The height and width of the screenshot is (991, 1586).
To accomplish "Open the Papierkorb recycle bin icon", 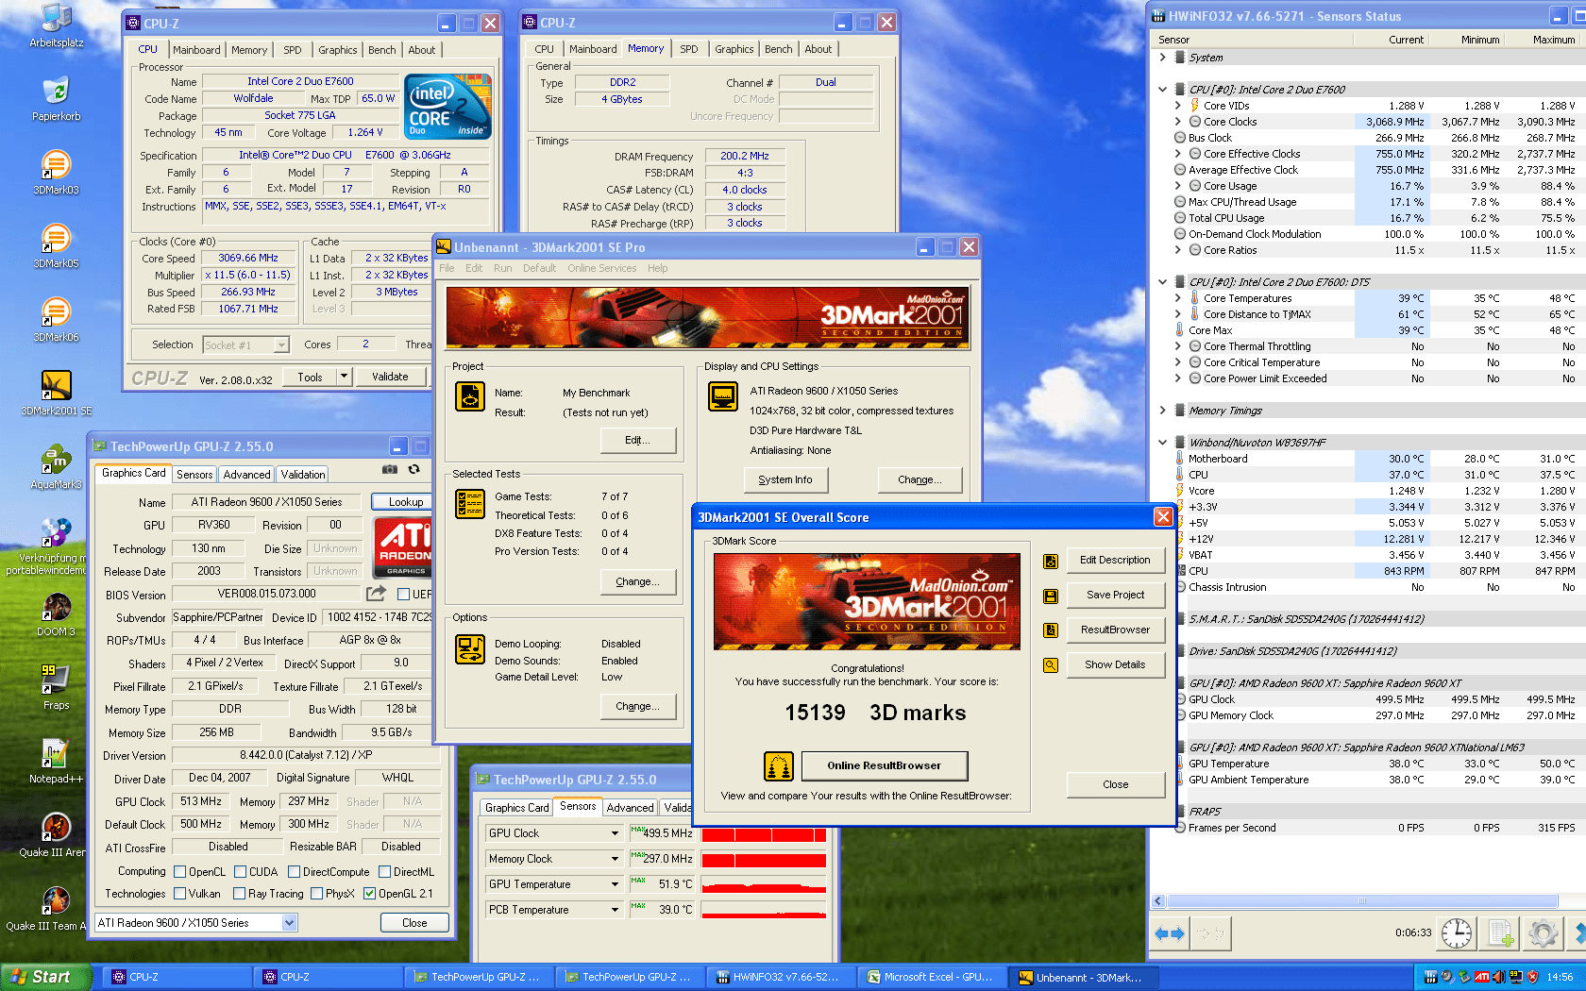I will click(57, 92).
